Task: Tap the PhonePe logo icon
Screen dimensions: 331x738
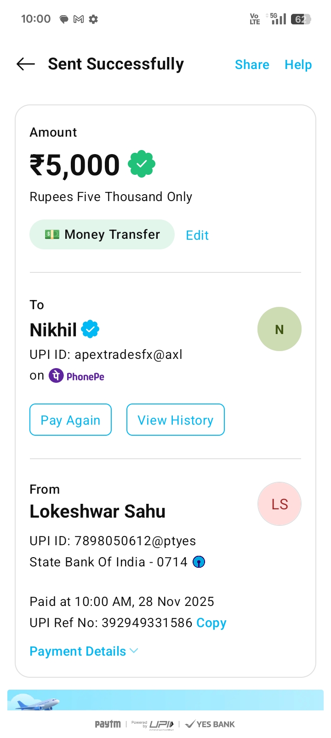Action: pos(57,376)
